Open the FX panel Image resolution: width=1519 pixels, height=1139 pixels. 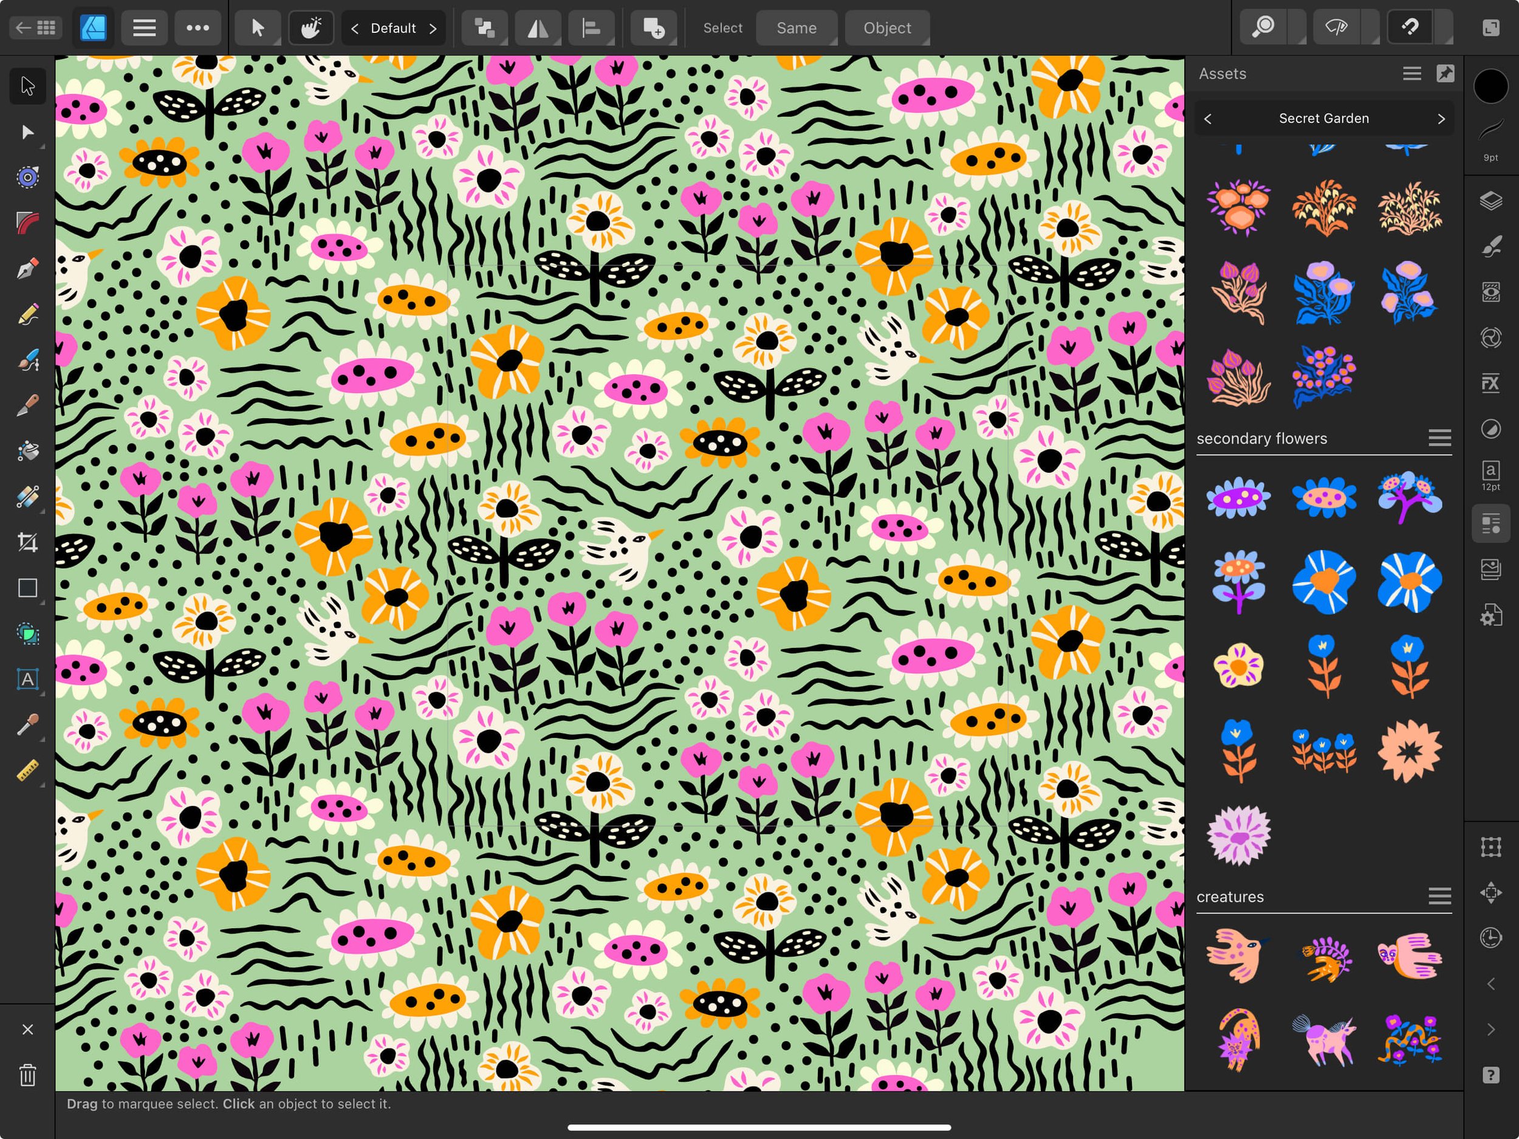click(1491, 383)
